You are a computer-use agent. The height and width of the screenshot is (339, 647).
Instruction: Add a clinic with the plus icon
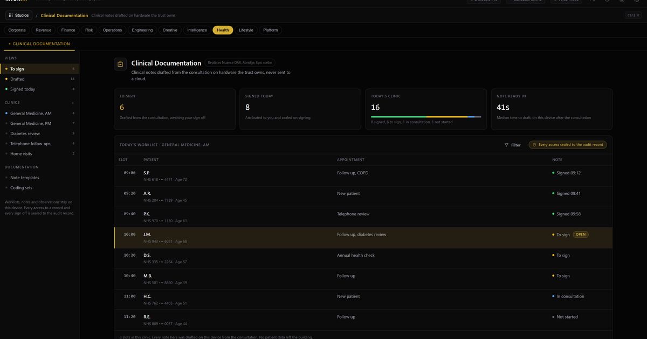click(x=73, y=103)
